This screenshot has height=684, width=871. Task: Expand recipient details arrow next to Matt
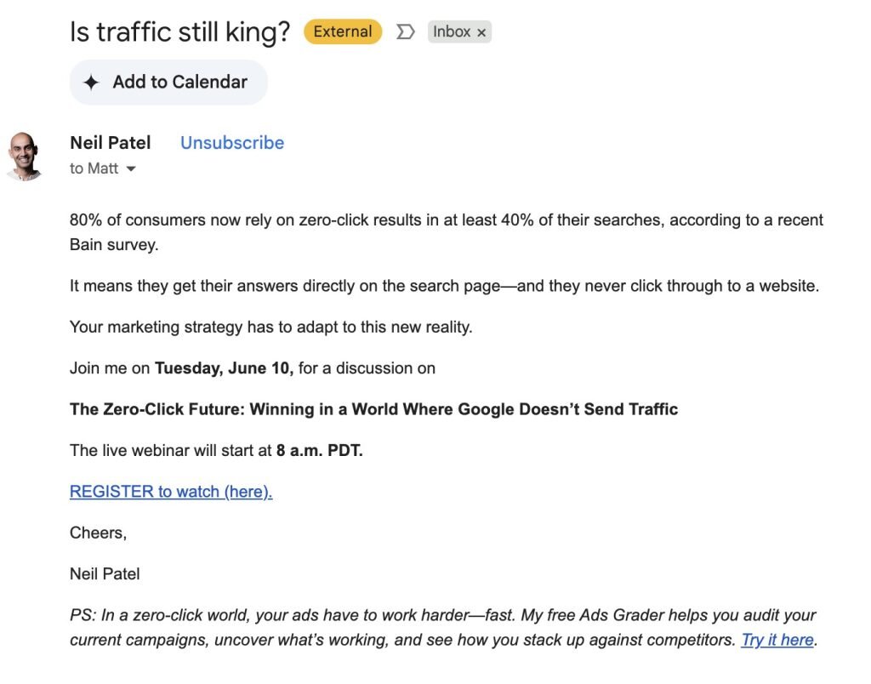point(131,169)
